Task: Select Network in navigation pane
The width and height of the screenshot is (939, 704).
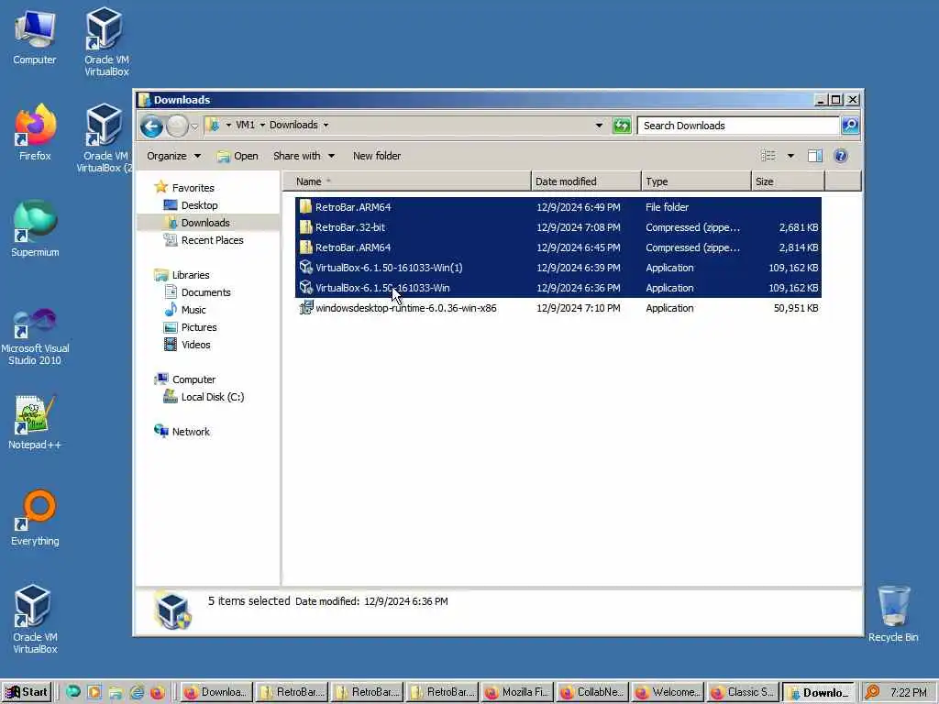Action: click(191, 432)
